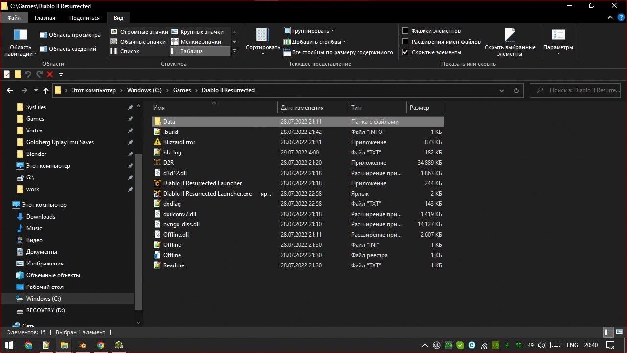
Task: Select the BlizzardError application file icon
Action: tap(157, 142)
